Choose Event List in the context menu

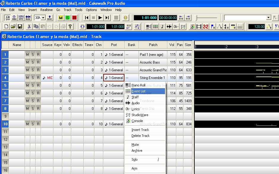tap(145, 91)
